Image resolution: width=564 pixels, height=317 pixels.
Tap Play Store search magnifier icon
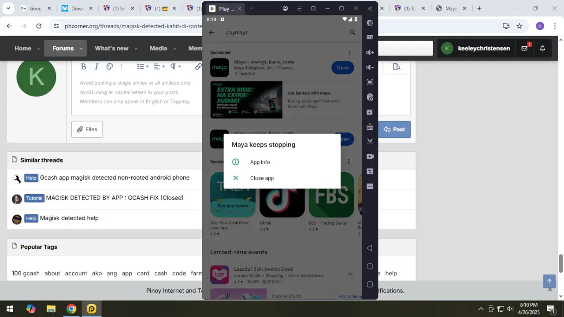click(x=352, y=33)
